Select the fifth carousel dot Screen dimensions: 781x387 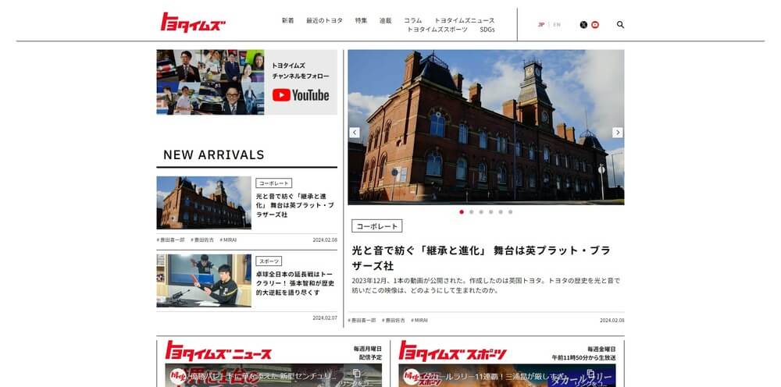tap(501, 212)
